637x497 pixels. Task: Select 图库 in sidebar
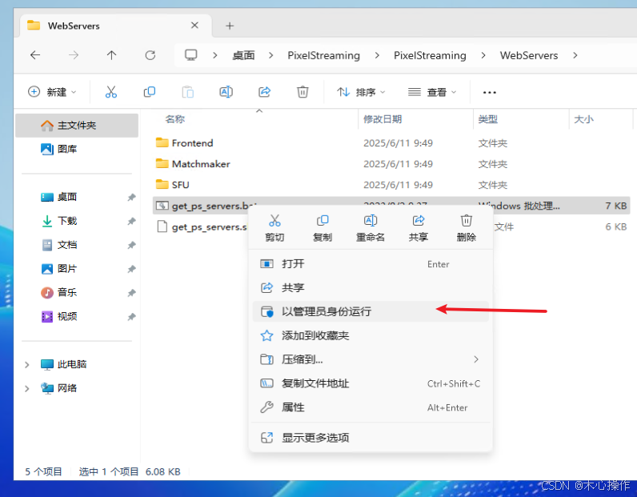[x=77, y=149]
